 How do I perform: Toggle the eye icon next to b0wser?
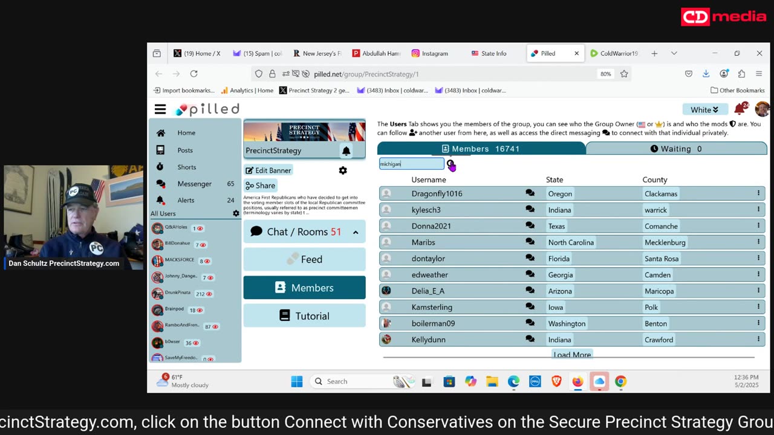[195, 343]
